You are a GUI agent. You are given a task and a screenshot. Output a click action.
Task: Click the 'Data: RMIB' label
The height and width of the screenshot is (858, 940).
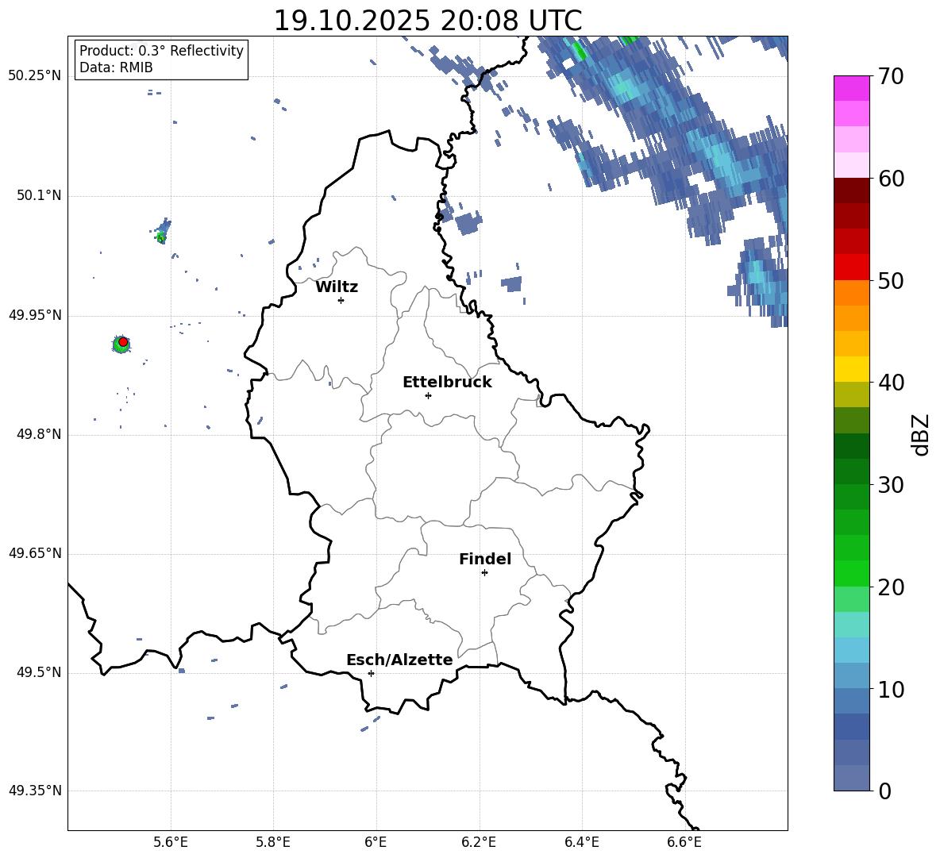point(116,67)
